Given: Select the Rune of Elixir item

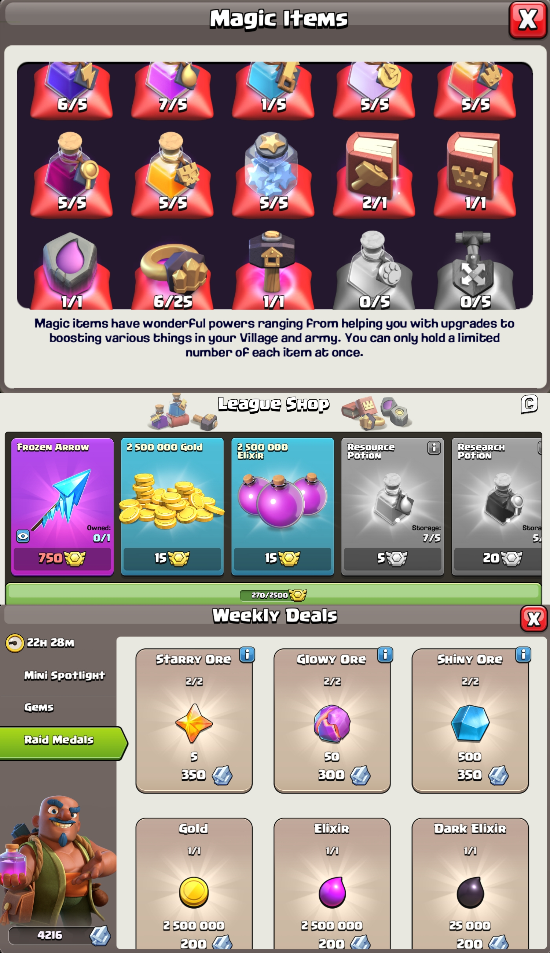Looking at the screenshot, I should pyautogui.click(x=71, y=270).
